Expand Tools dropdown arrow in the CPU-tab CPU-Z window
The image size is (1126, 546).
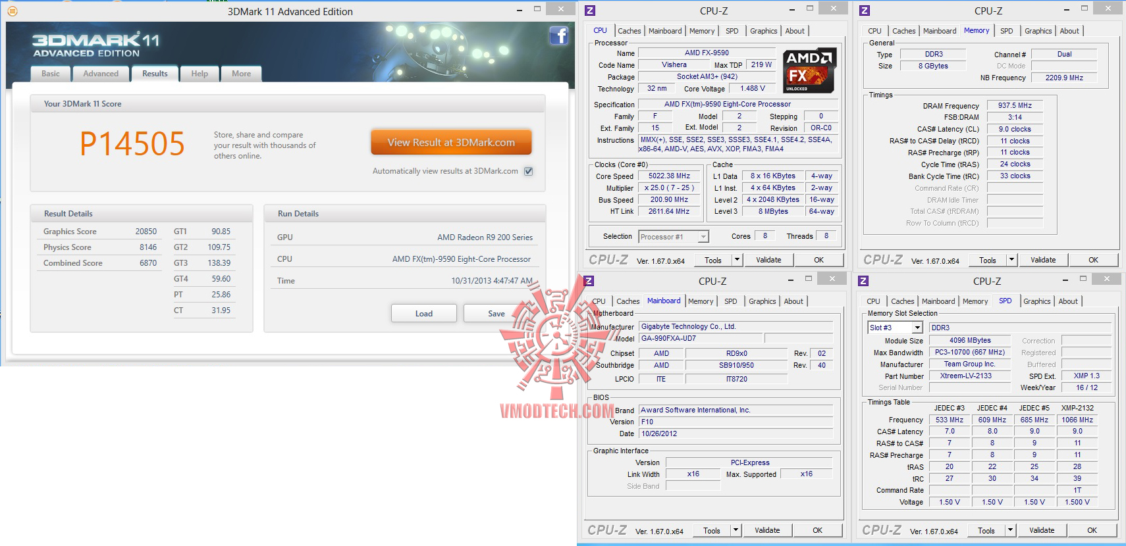(x=737, y=260)
